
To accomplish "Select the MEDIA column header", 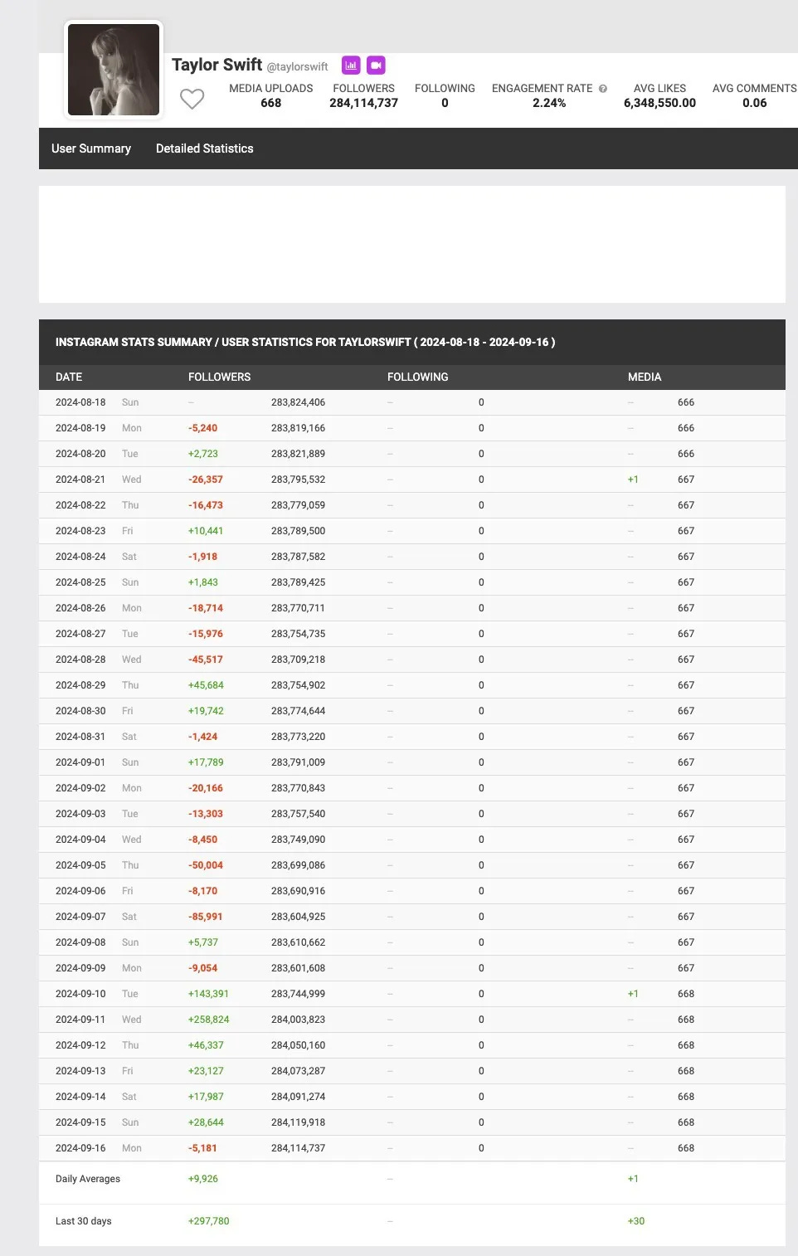I will (645, 377).
